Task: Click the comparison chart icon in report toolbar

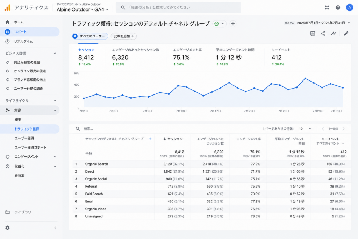Action: tap(313, 33)
